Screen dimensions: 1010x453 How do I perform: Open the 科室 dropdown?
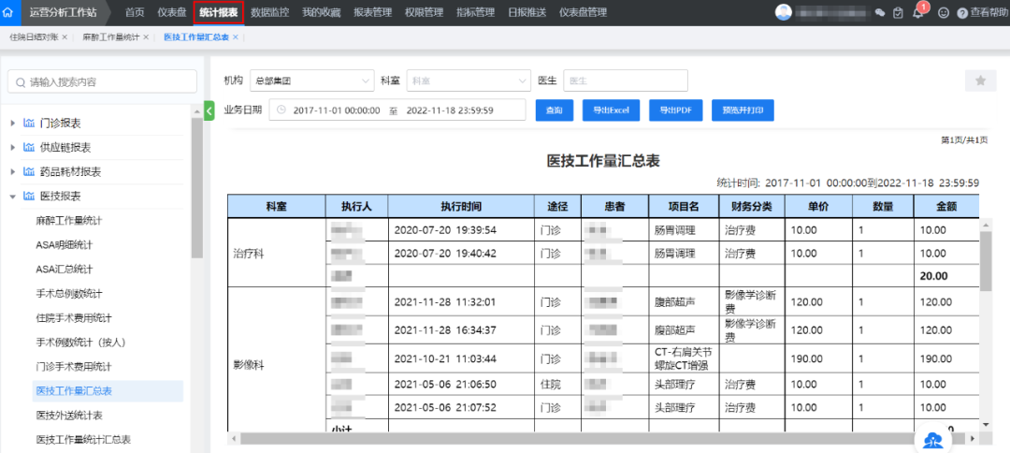(x=469, y=80)
